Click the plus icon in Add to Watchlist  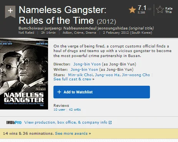click(59, 92)
